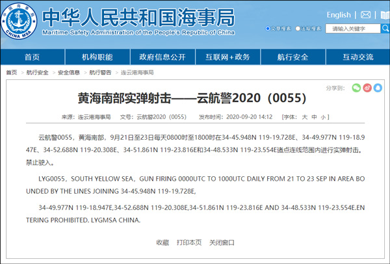
Task: Click the paragraph starting 'LYG0055, SOUTH YELLOW SEA'
Action: coord(195,185)
